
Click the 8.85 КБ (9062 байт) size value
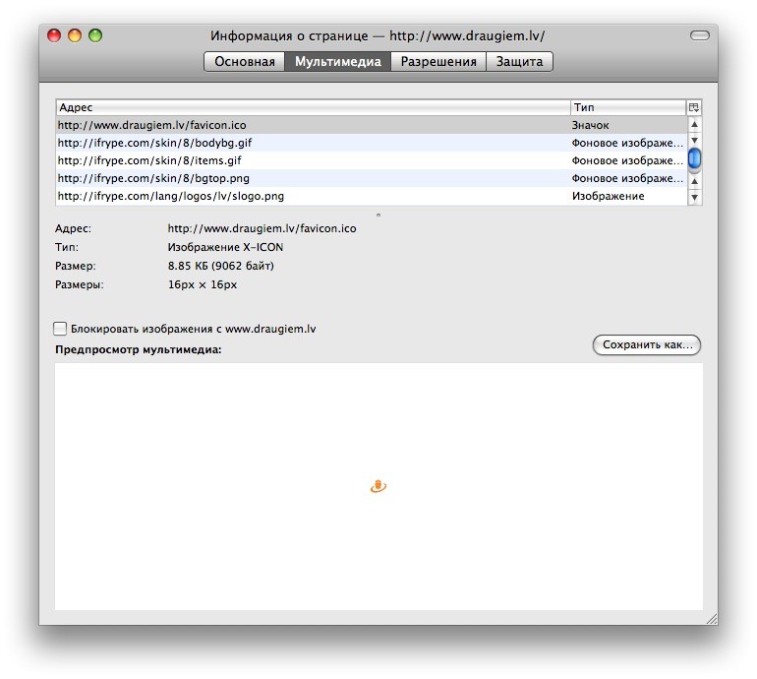[220, 266]
